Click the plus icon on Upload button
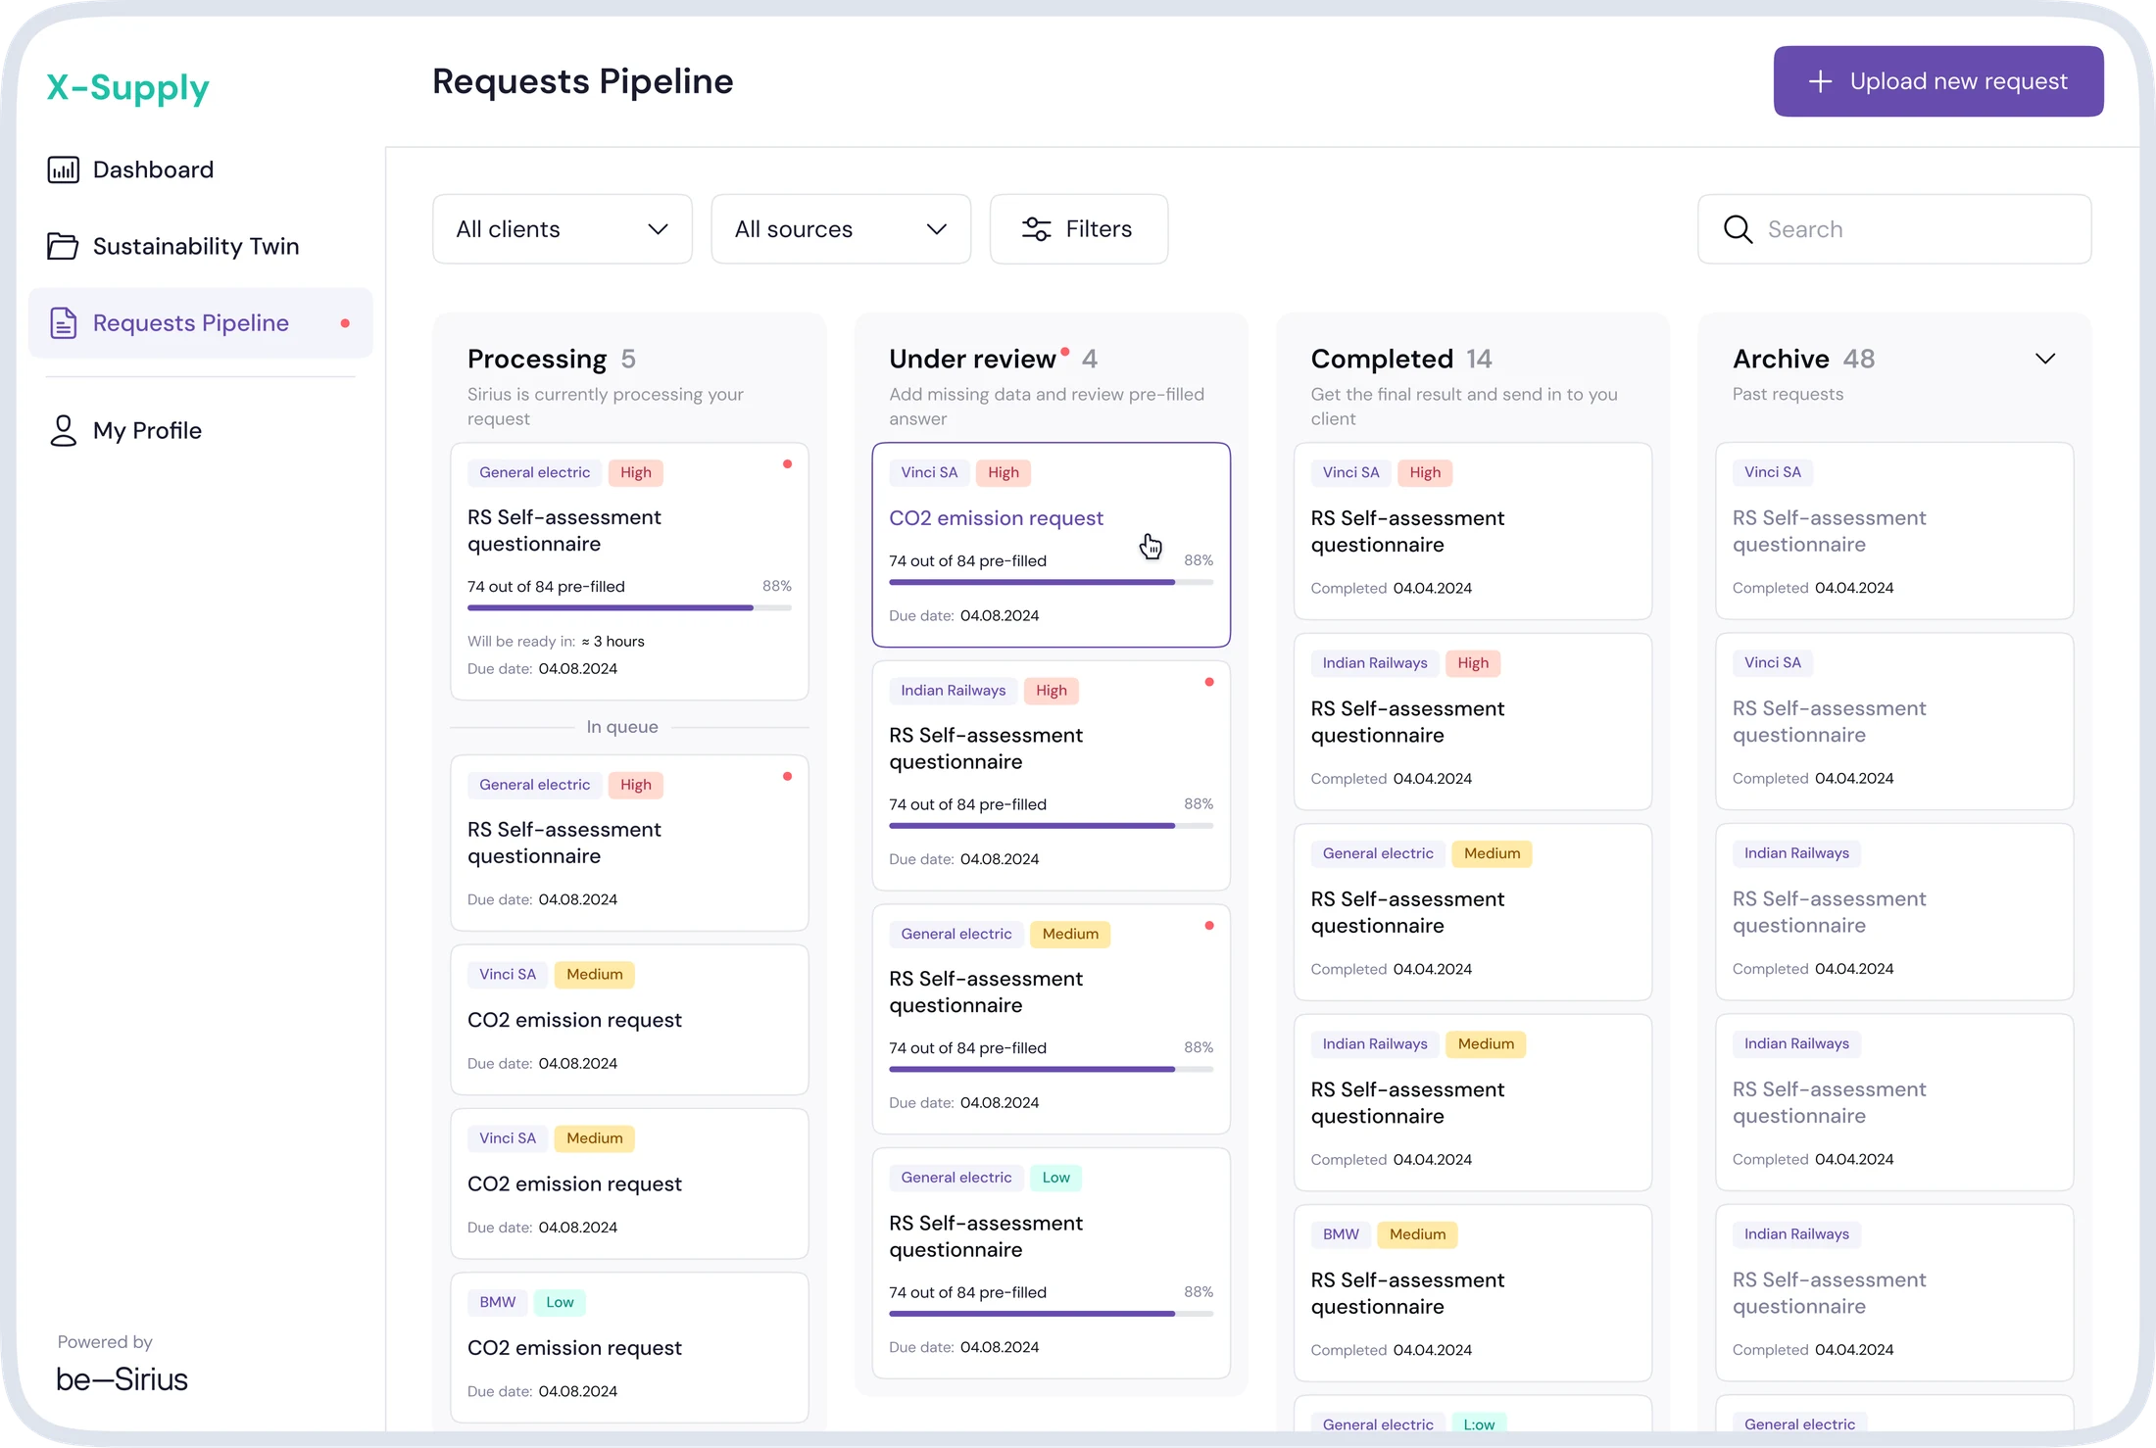The image size is (2156, 1448). [1820, 81]
